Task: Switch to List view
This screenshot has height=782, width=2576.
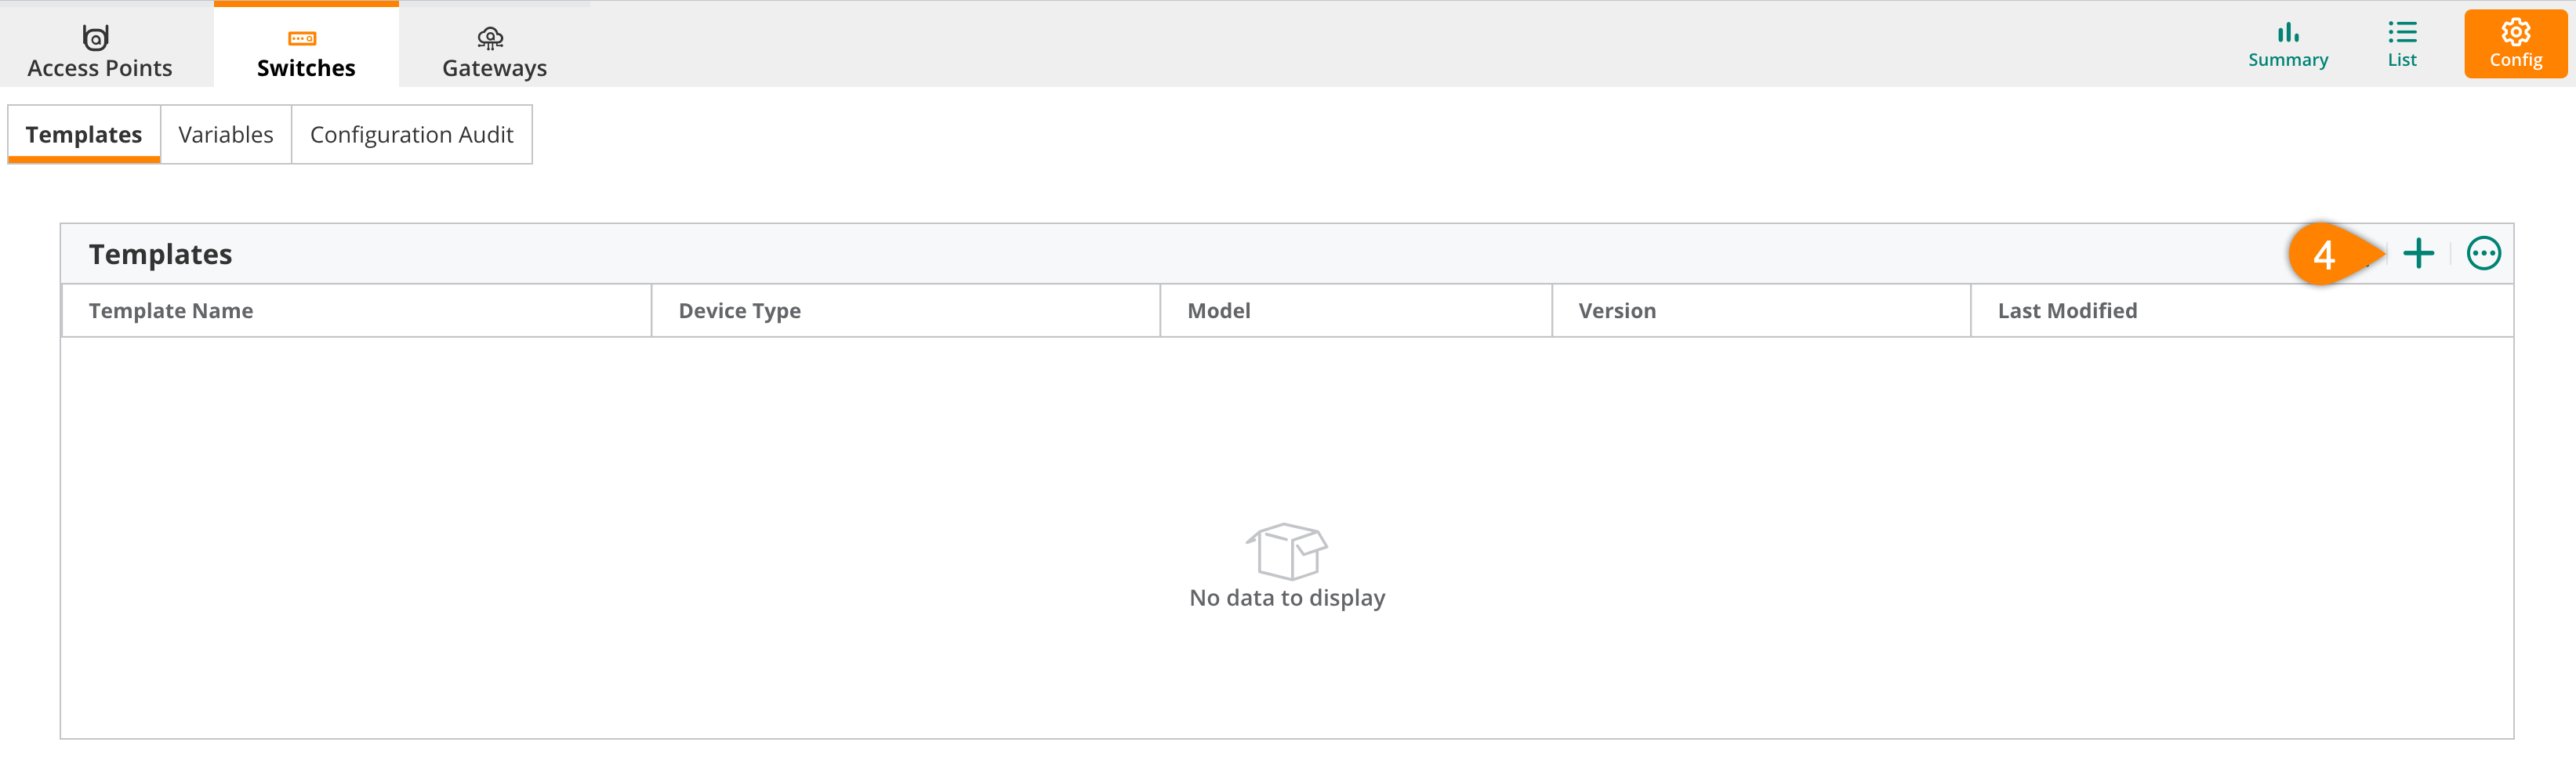Action: 2401,45
